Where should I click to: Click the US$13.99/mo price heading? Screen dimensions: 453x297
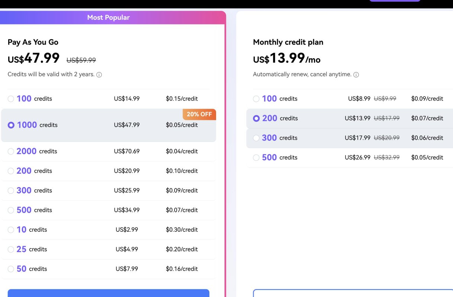[286, 59]
